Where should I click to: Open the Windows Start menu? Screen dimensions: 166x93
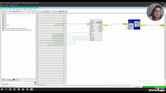(x=2, y=89)
